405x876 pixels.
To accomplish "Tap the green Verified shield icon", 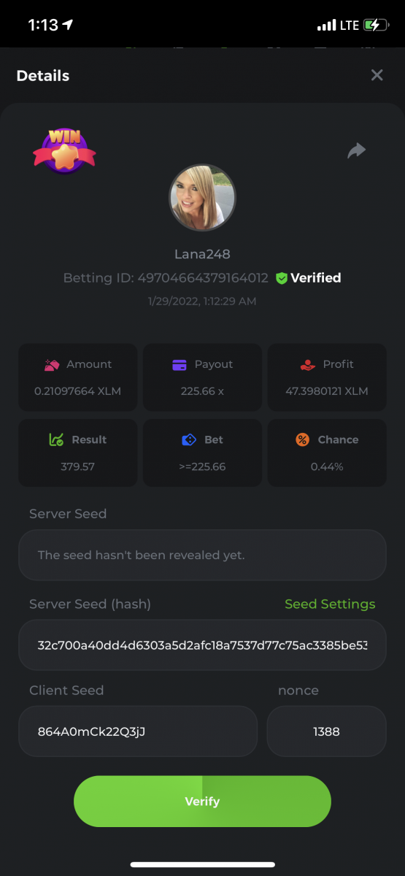I will (x=282, y=278).
